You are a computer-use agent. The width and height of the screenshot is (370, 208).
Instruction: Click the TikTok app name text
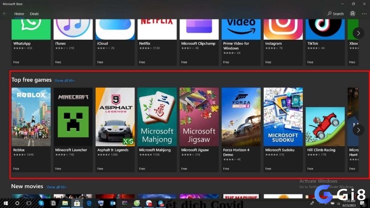[313, 43]
